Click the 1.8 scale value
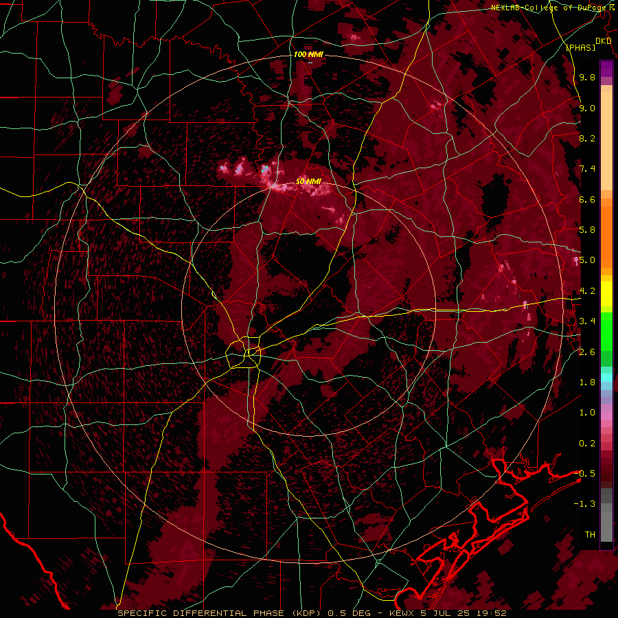The image size is (618, 618). [x=587, y=382]
